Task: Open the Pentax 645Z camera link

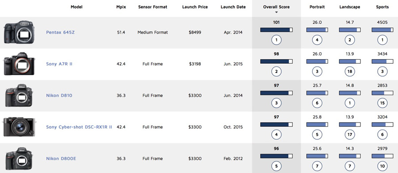Action: pyautogui.click(x=60, y=32)
